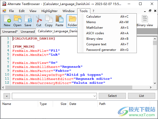Viewport: 158px width, 119px height.
Task: Open the Highlighter menu
Action: pos(49,11)
